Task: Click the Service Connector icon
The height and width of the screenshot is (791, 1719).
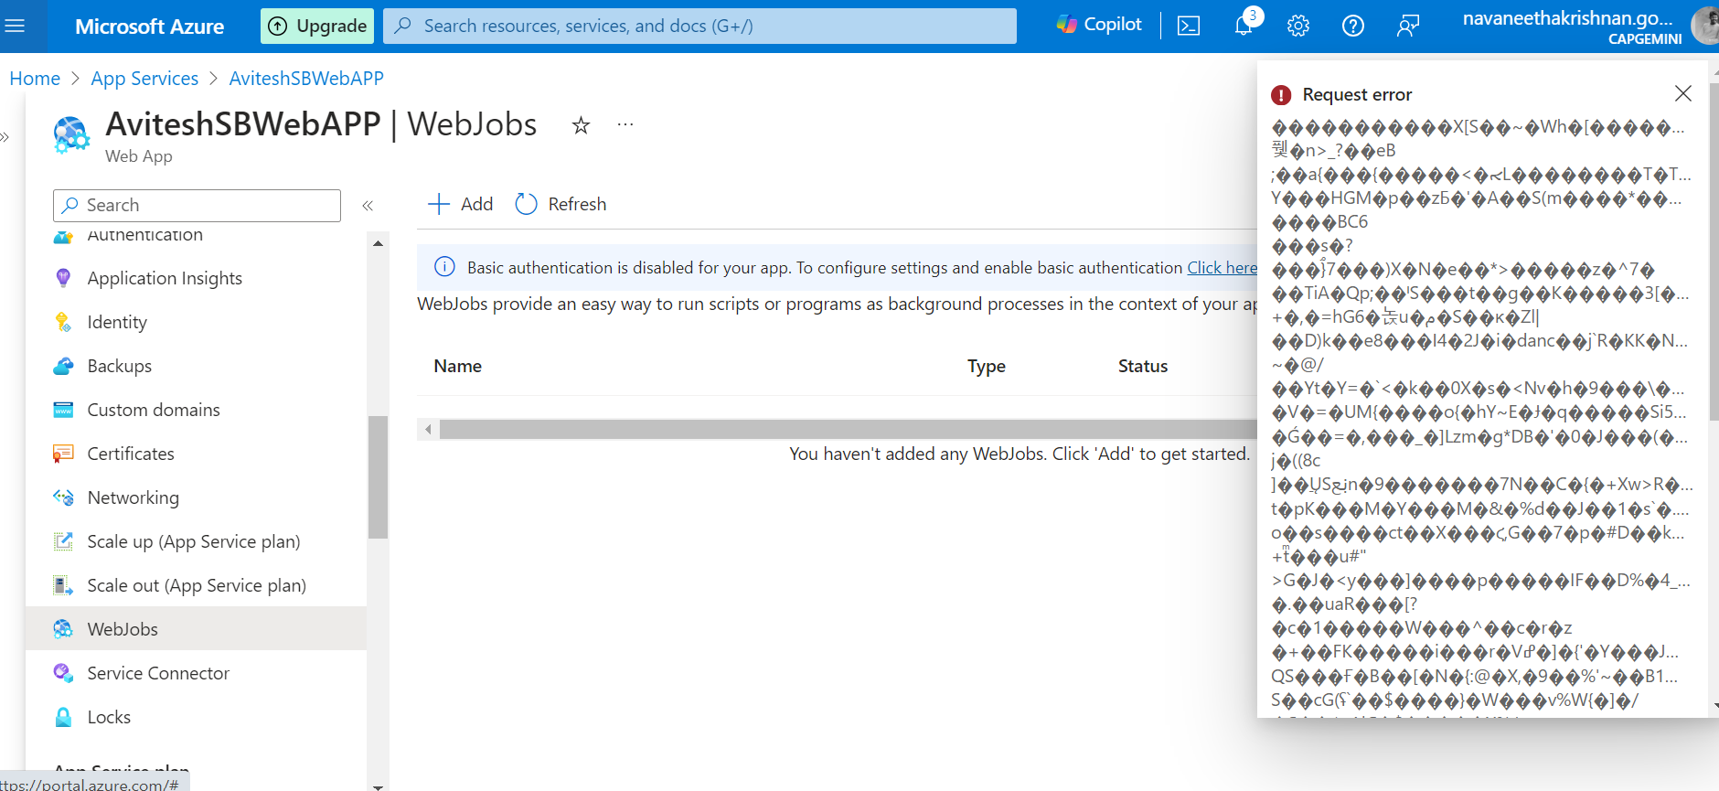Action: (63, 673)
